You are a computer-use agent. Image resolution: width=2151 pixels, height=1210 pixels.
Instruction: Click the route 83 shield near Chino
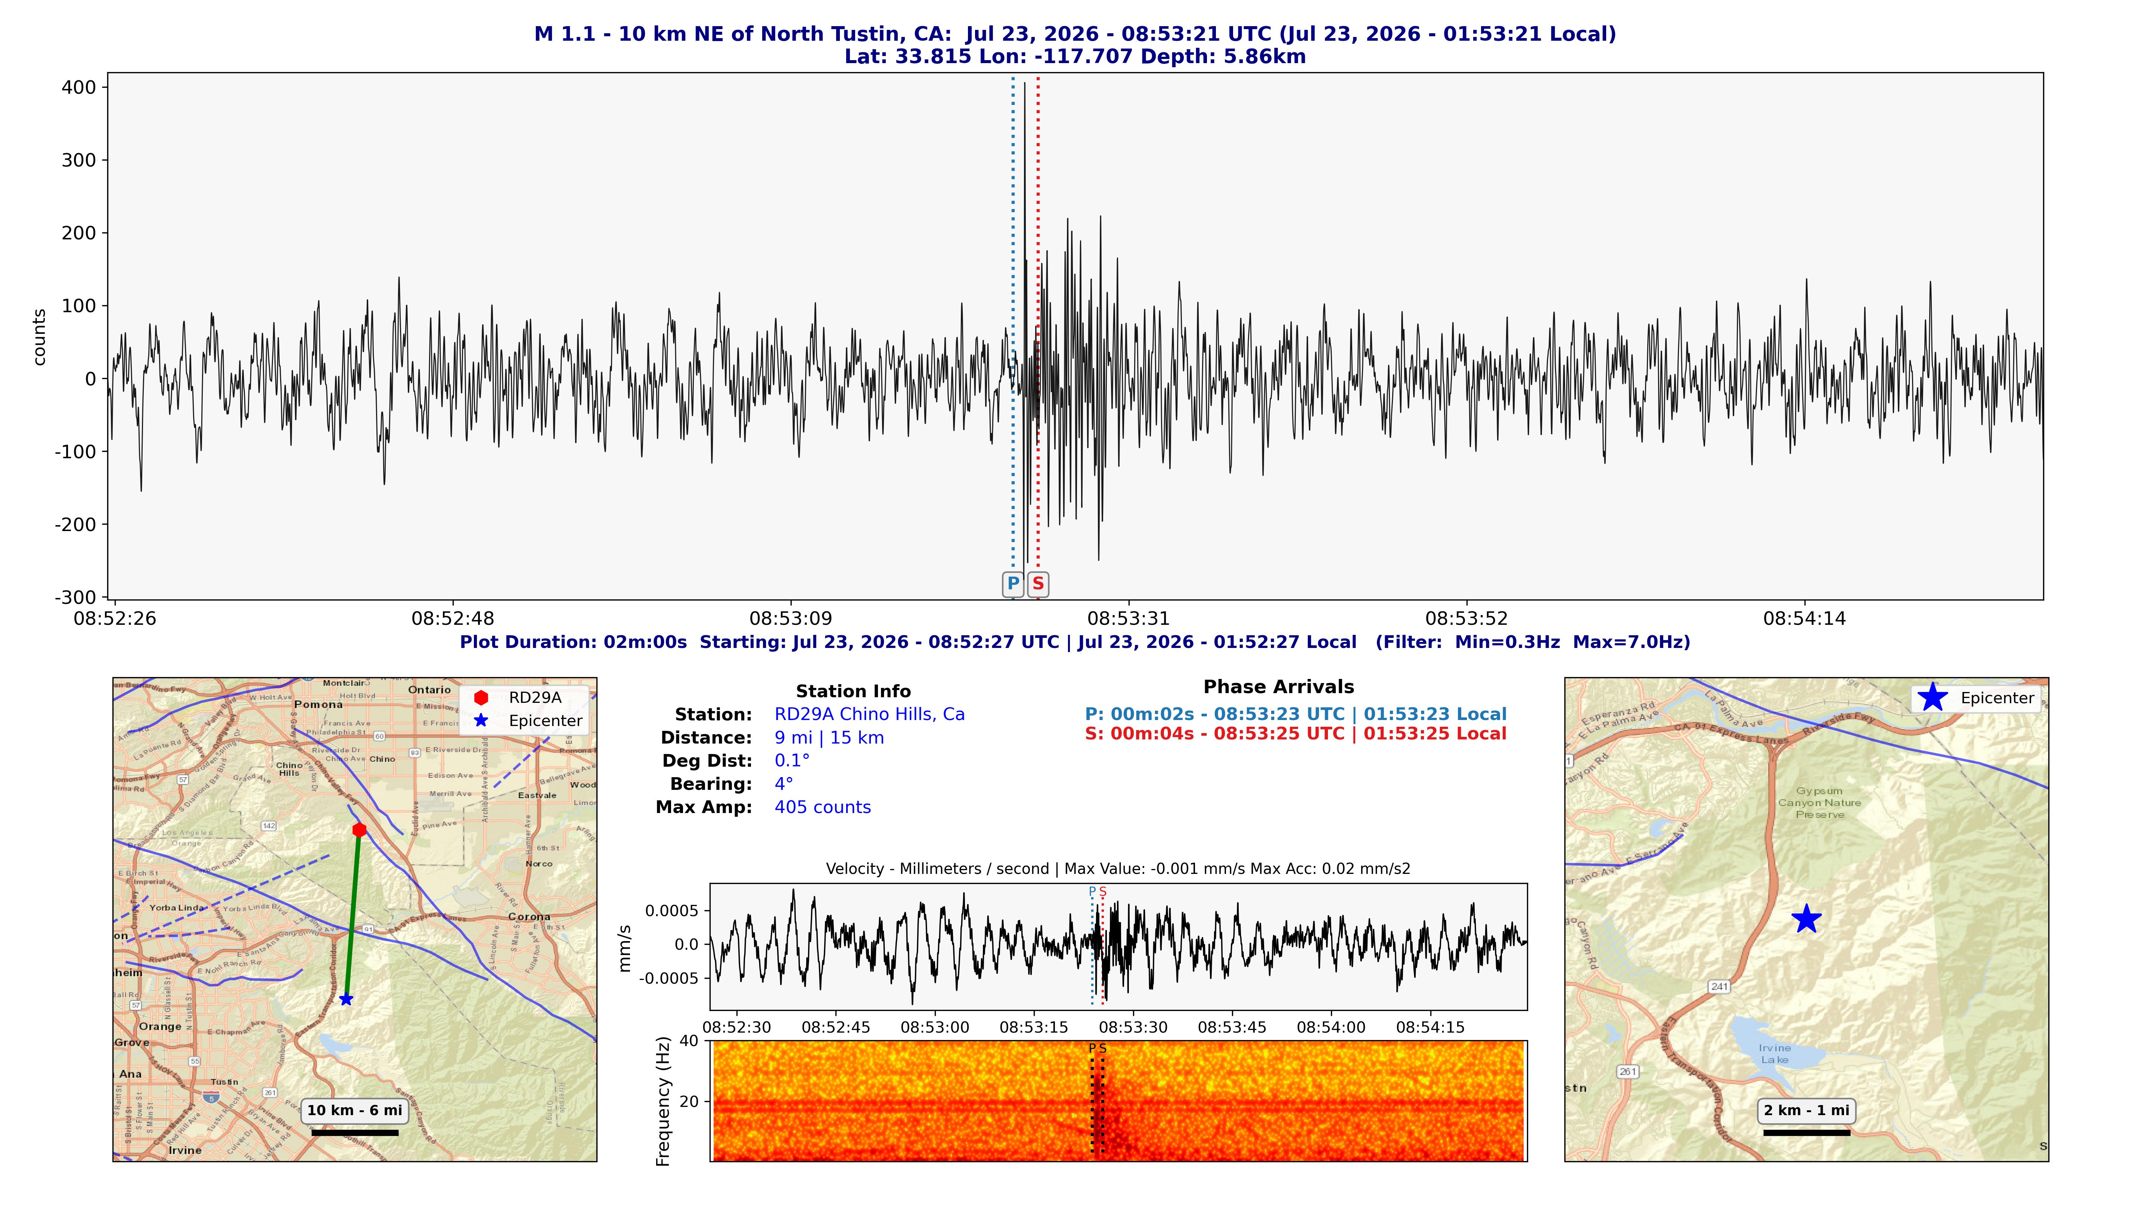[x=414, y=753]
